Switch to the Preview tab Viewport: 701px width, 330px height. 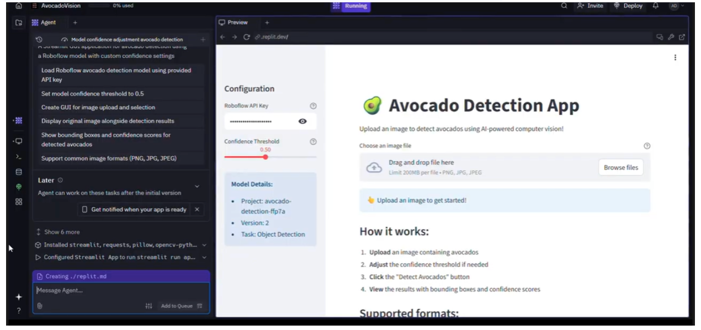tap(233, 23)
